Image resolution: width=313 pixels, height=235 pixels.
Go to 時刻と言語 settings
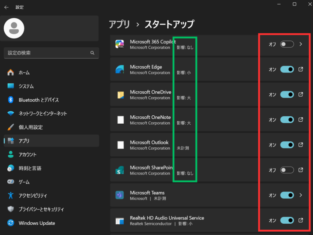tap(51, 168)
